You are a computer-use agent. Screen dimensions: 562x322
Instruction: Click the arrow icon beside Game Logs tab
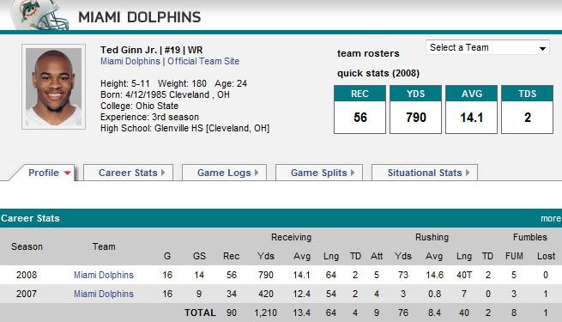pos(257,173)
